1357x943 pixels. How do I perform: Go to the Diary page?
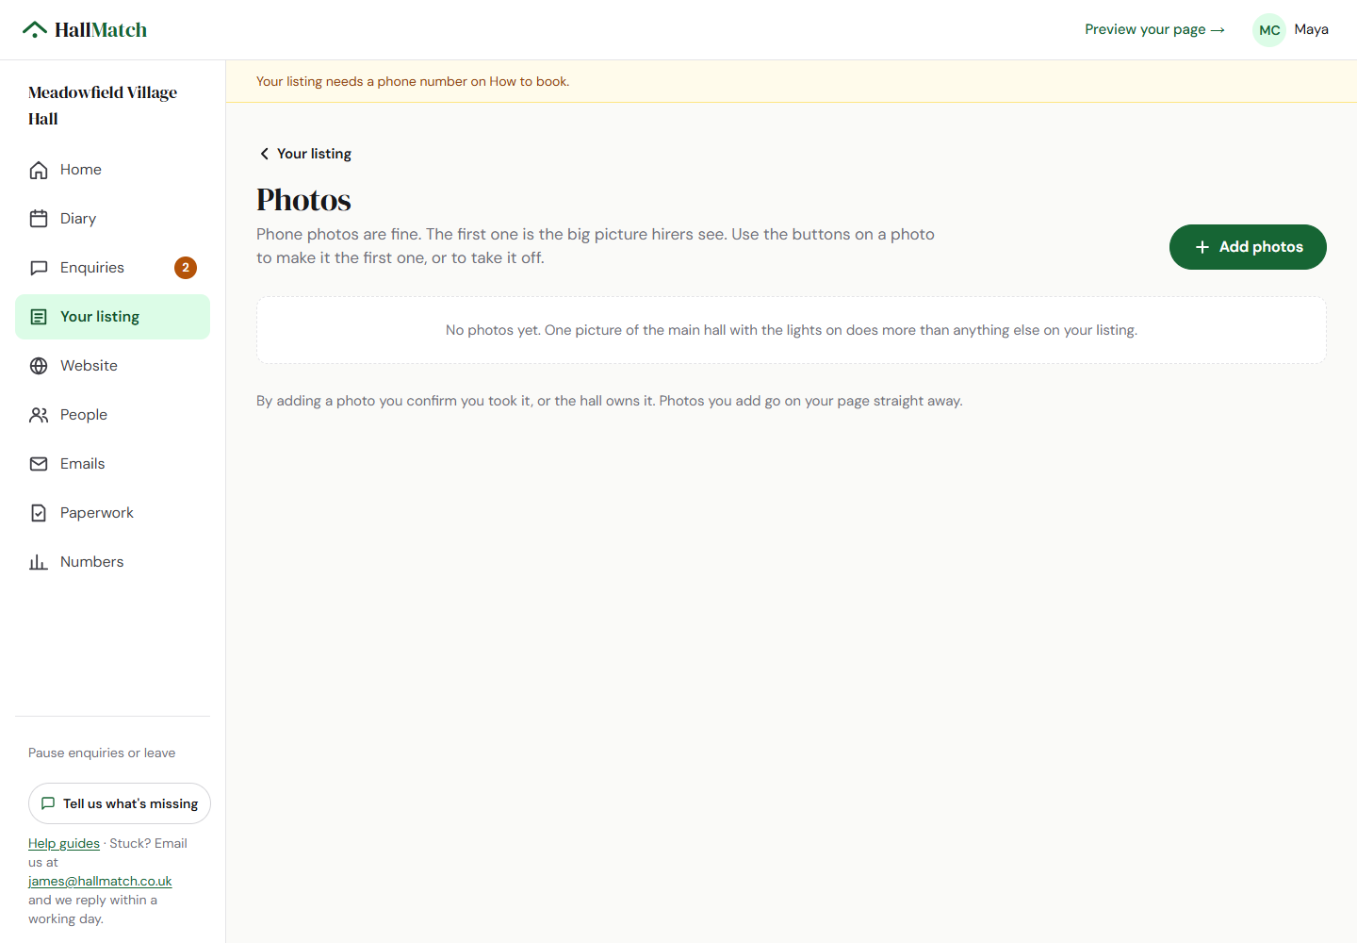(x=112, y=219)
